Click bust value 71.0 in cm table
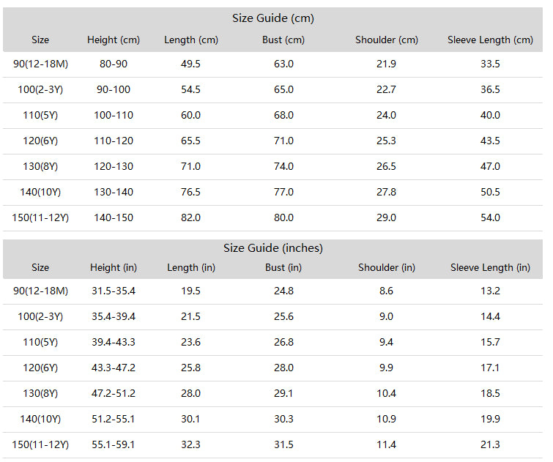This screenshot has height=462, width=553. (283, 141)
